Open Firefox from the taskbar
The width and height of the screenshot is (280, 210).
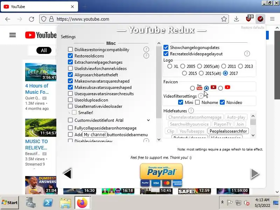point(82,203)
